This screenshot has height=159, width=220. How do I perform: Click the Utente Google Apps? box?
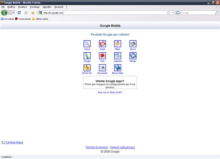(110, 83)
